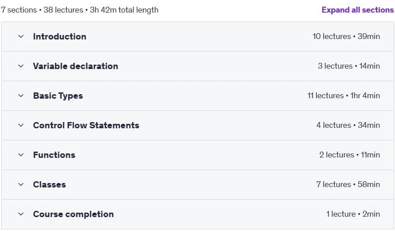Click the 11 lectures • 1hr 4min label
The height and width of the screenshot is (231, 395).
tap(344, 96)
